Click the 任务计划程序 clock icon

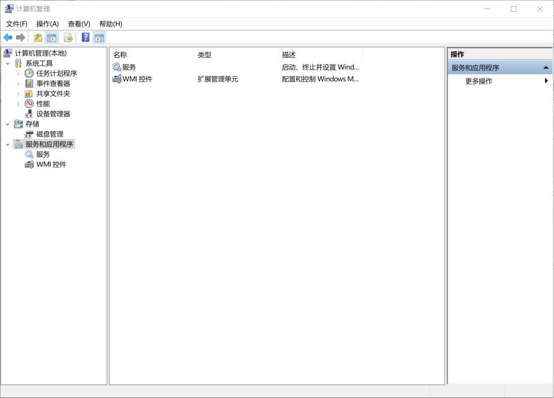[29, 73]
